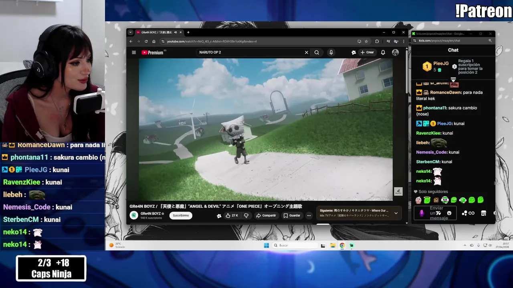
Task: Click RavenzKiee username in Kick chat
Action: coord(428,133)
